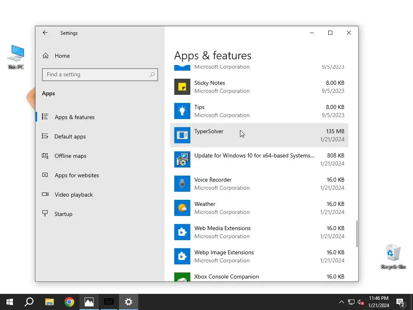This screenshot has width=413, height=310.
Task: Click the Voice Recorder app name
Action: pyautogui.click(x=213, y=180)
